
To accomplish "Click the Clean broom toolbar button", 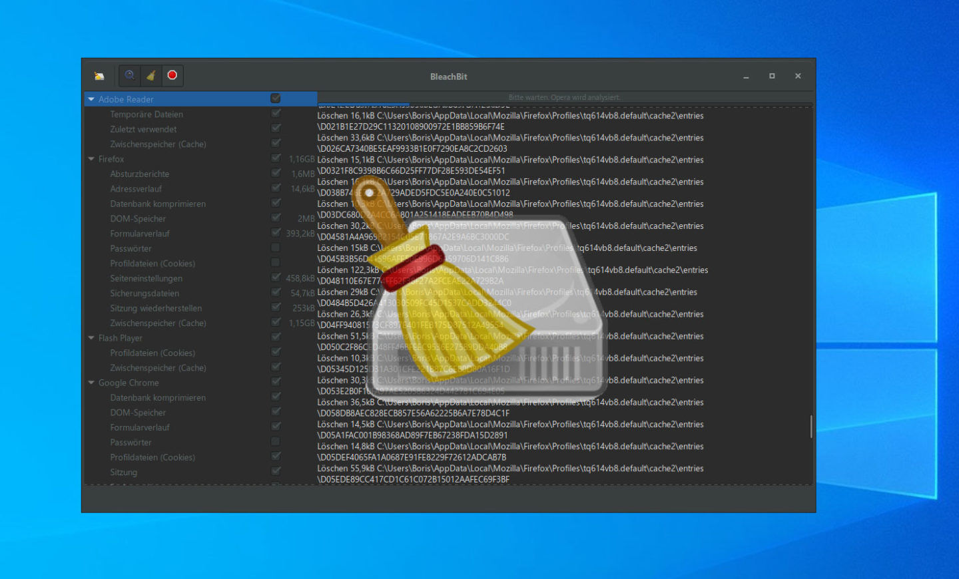I will (151, 75).
